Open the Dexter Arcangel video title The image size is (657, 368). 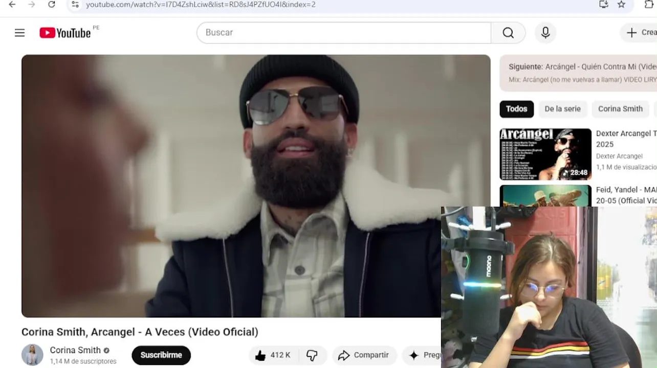pyautogui.click(x=626, y=139)
